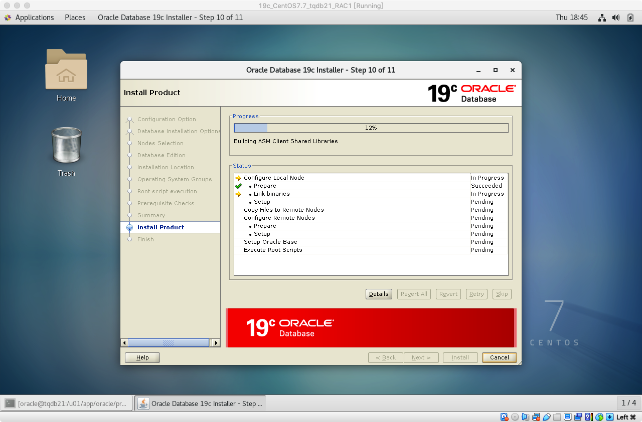Click the disabled Next button
Image resolution: width=642 pixels, height=422 pixels.
(x=421, y=357)
